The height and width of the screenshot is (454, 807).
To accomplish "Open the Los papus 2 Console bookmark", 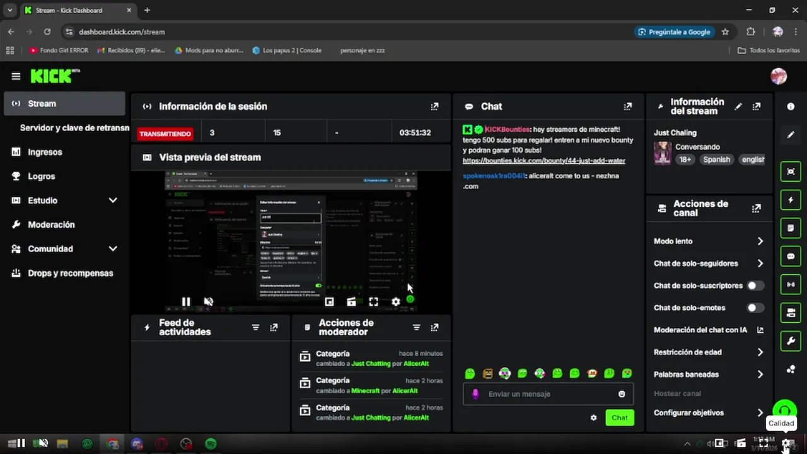I will pos(287,50).
